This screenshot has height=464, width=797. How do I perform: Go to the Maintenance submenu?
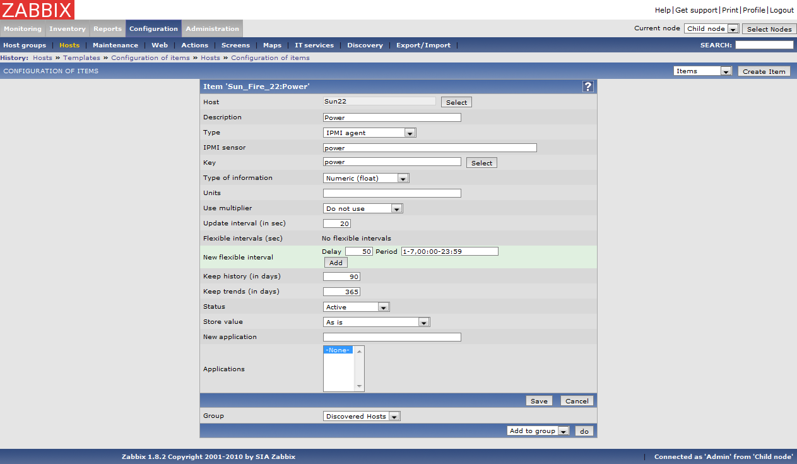pos(115,45)
